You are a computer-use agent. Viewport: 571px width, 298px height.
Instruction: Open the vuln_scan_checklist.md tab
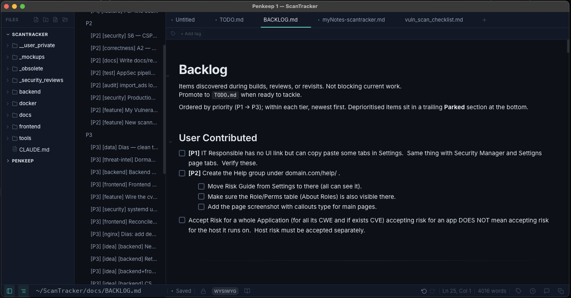(x=434, y=20)
